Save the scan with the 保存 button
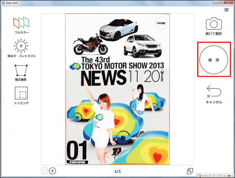This screenshot has height=178, width=235. pos(214,60)
